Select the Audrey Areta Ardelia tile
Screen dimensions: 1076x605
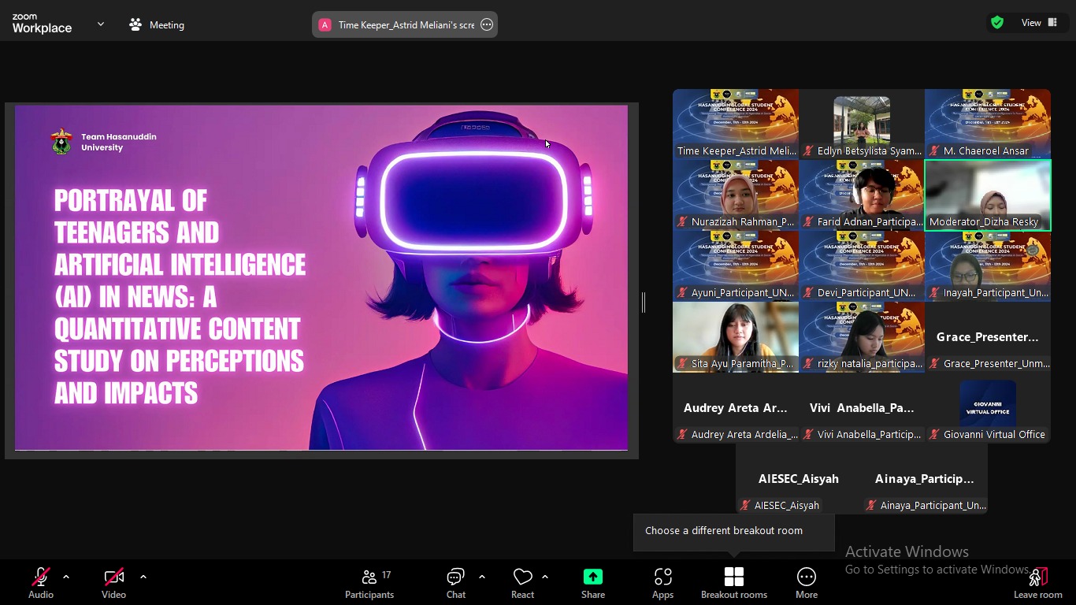tap(736, 407)
